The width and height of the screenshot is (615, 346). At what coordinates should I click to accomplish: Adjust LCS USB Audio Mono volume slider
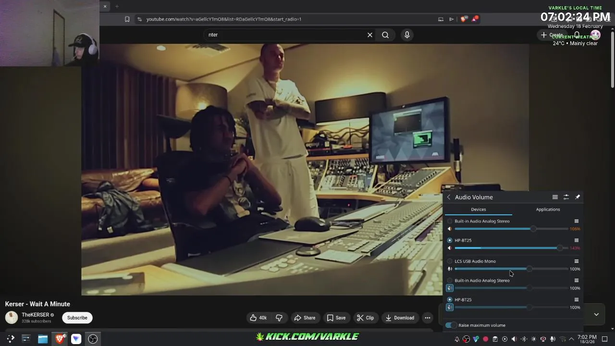[x=511, y=269]
